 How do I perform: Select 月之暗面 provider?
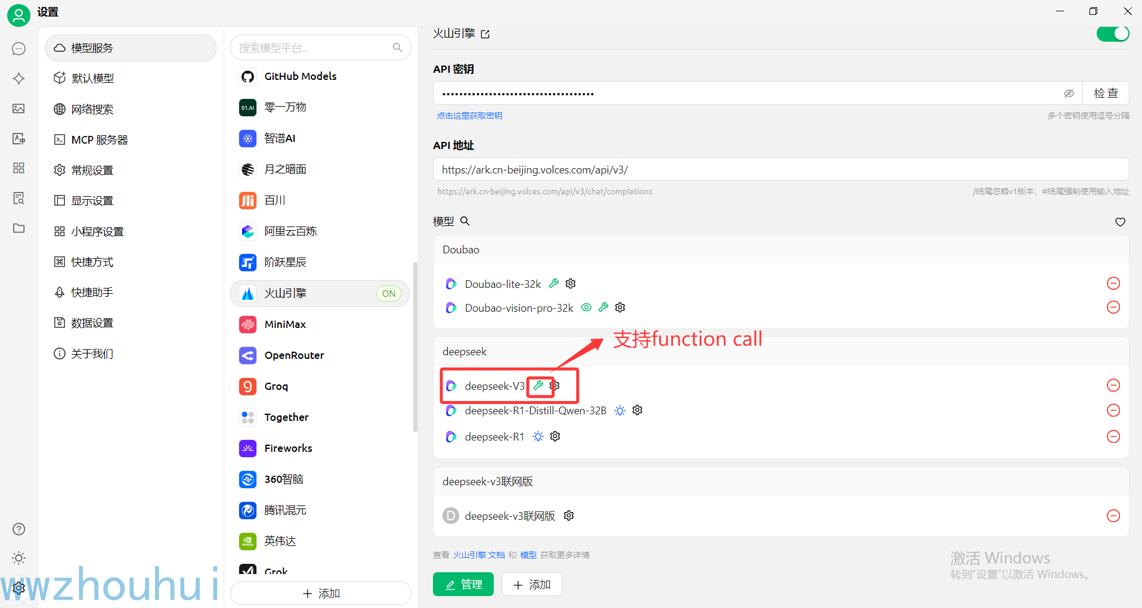coord(320,169)
